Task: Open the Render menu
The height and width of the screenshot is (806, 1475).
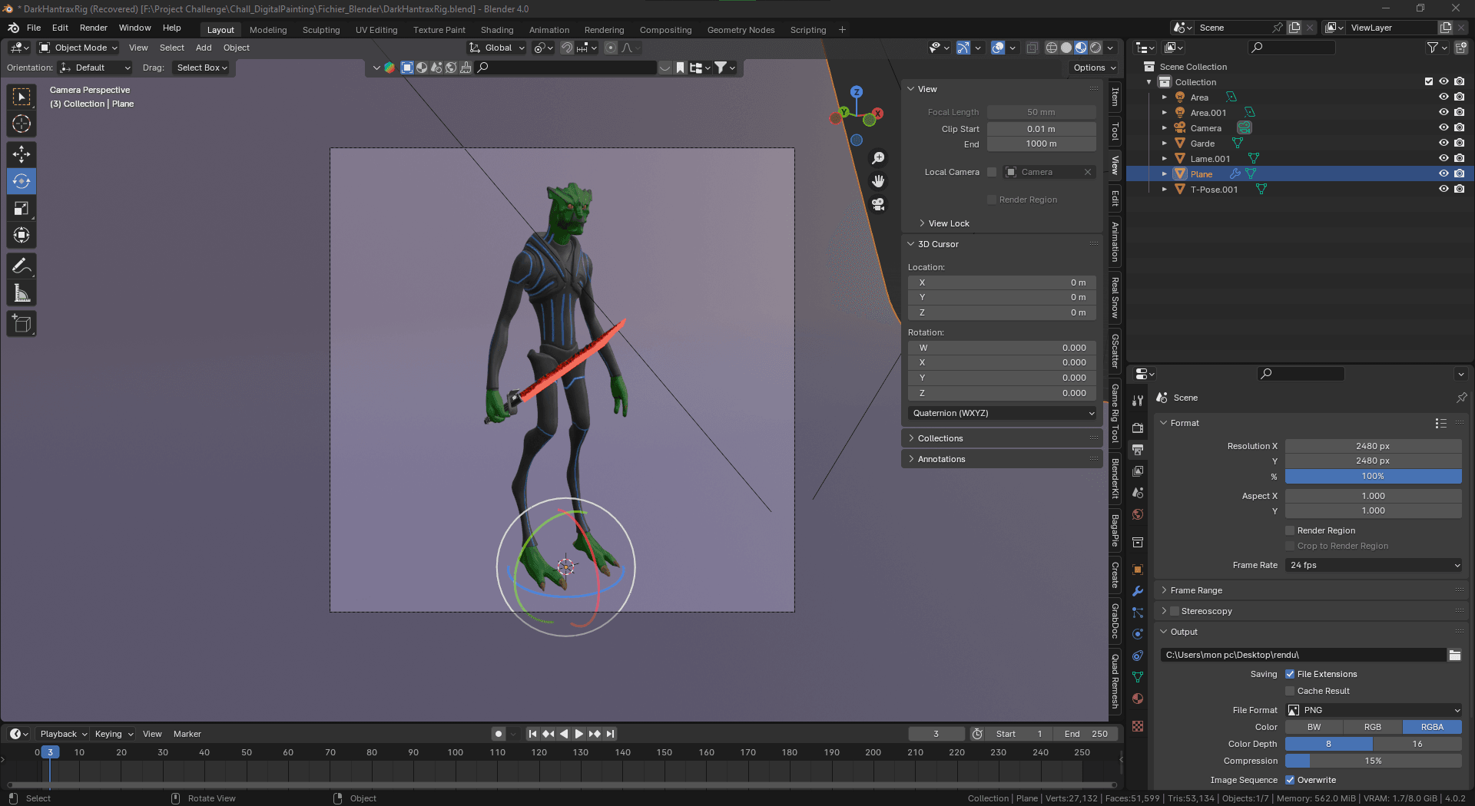Action: click(94, 28)
